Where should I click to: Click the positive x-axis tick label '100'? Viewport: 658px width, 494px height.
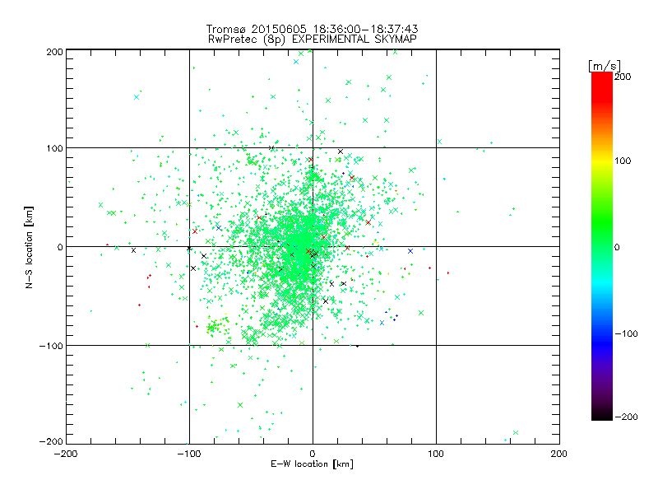click(436, 454)
